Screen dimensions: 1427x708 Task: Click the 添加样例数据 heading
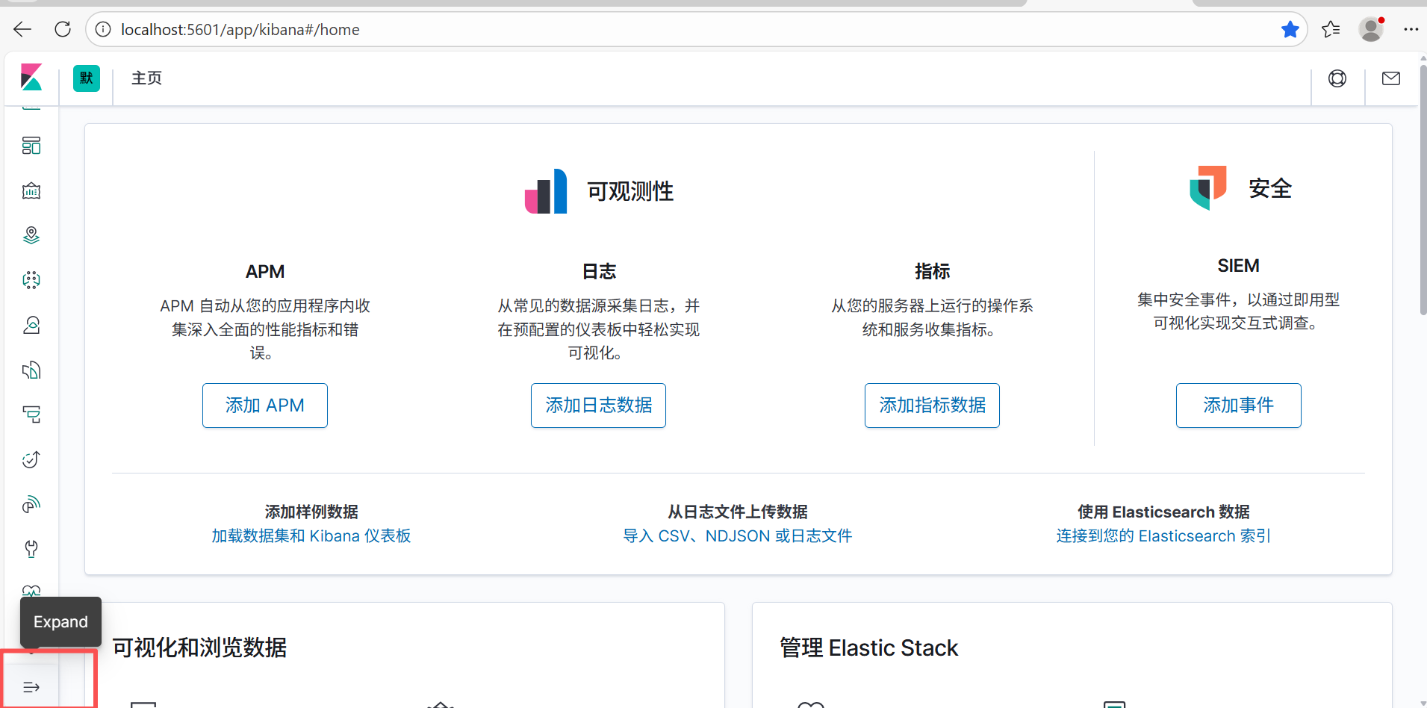pos(311,512)
